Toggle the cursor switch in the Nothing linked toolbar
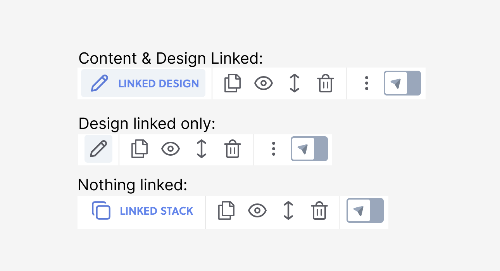Viewport: 500px width, 271px height. 364,211
